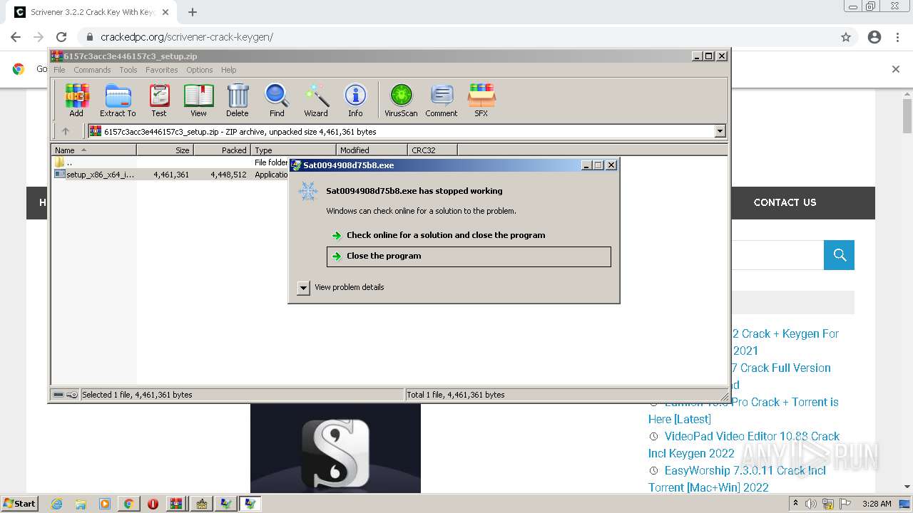Open Internet Explorer from taskbar
This screenshot has height=513, width=913.
pyautogui.click(x=57, y=504)
